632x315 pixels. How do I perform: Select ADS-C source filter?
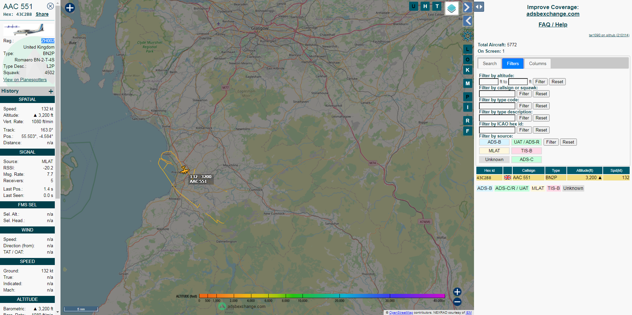click(526, 159)
